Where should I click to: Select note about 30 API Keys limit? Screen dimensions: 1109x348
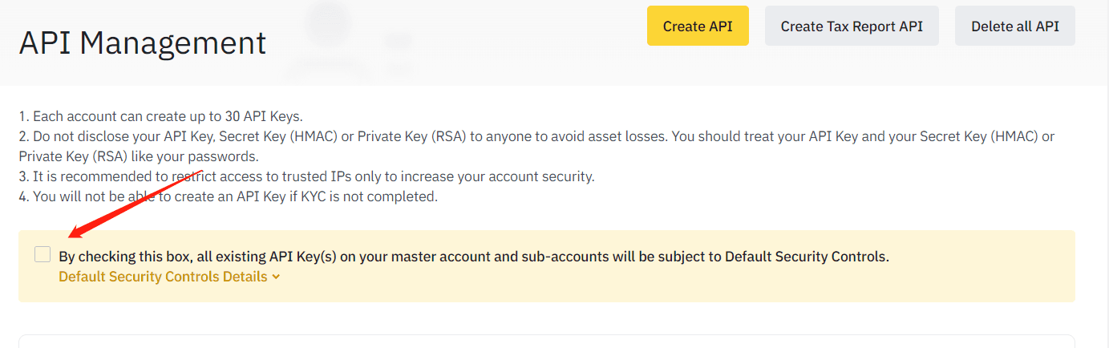[161, 116]
